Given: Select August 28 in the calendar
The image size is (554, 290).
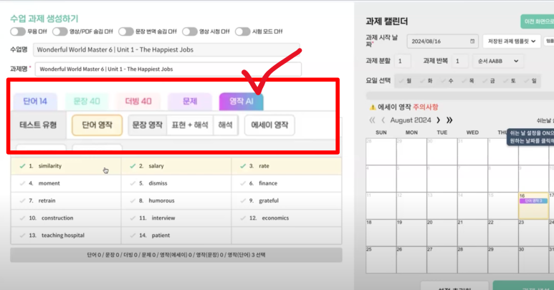Looking at the screenshot, I should pyautogui.click(x=472, y=260).
